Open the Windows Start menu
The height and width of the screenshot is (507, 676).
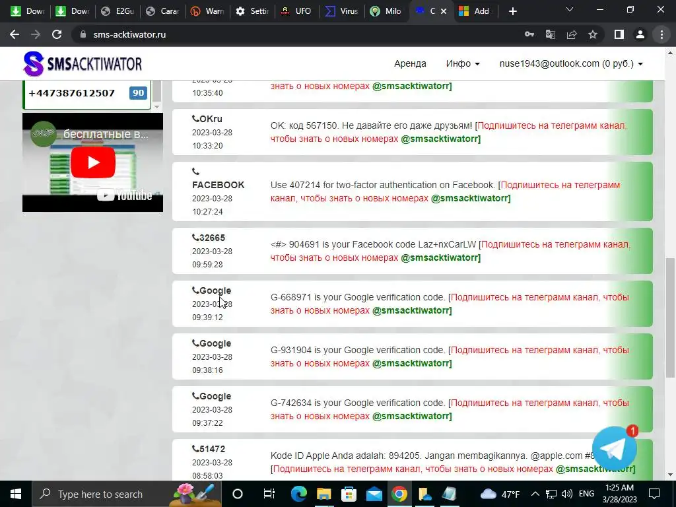tap(16, 494)
